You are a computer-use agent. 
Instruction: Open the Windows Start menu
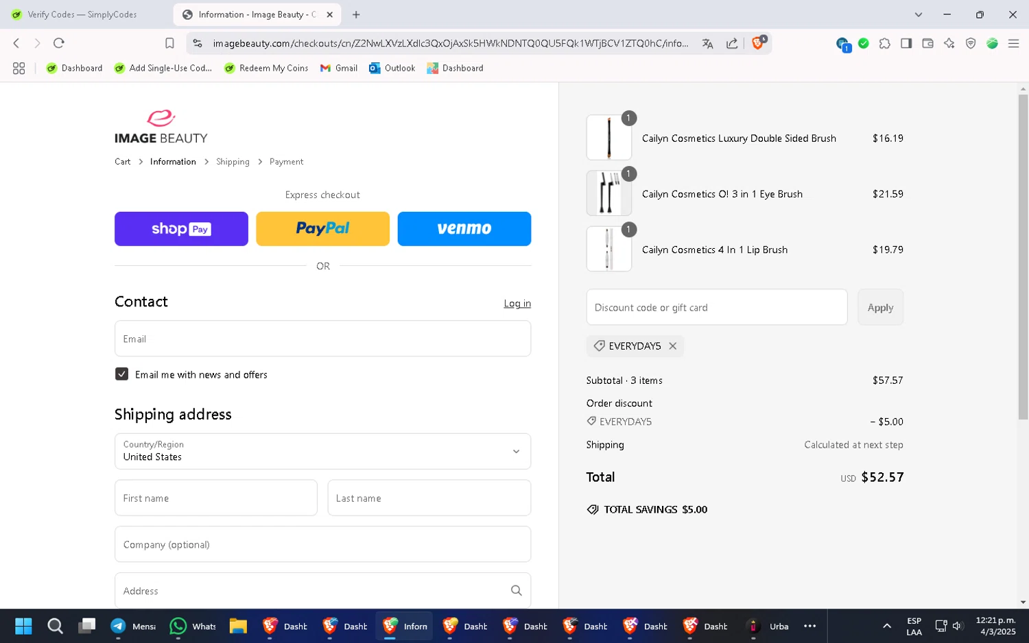(23, 626)
